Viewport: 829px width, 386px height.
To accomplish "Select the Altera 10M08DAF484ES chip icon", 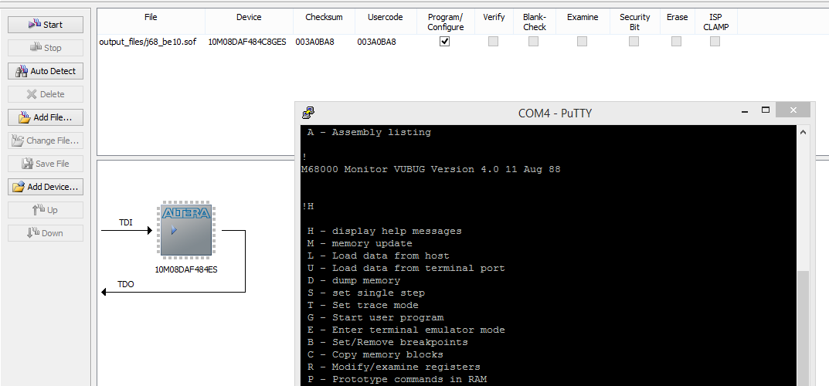I will pos(186,230).
